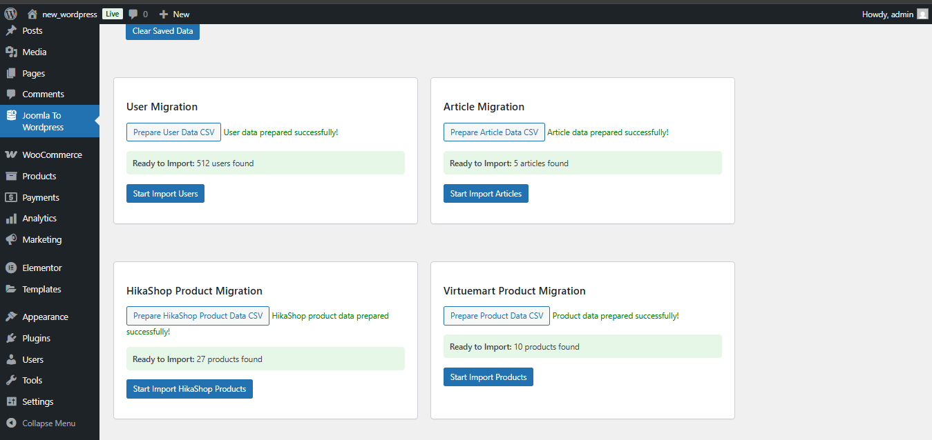Click the Analytics bar chart icon

pos(11,219)
